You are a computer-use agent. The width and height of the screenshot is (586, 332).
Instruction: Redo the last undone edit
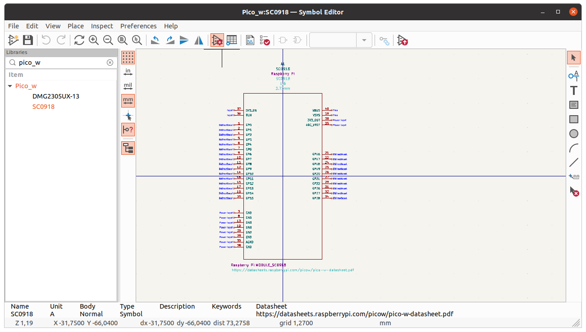tap(61, 40)
